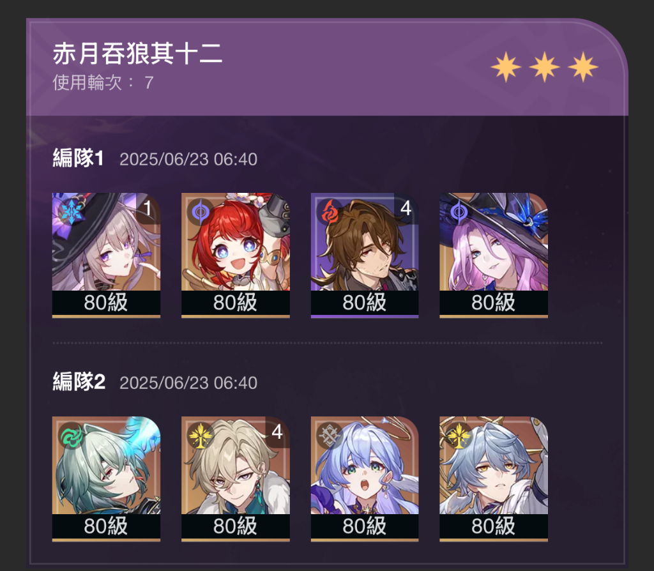Viewport: 654px width, 571px height.
Task: Click the Imaginary icon on the blond character
Action: tap(201, 436)
